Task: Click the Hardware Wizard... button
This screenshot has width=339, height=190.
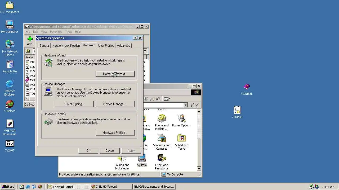Action: (x=115, y=74)
